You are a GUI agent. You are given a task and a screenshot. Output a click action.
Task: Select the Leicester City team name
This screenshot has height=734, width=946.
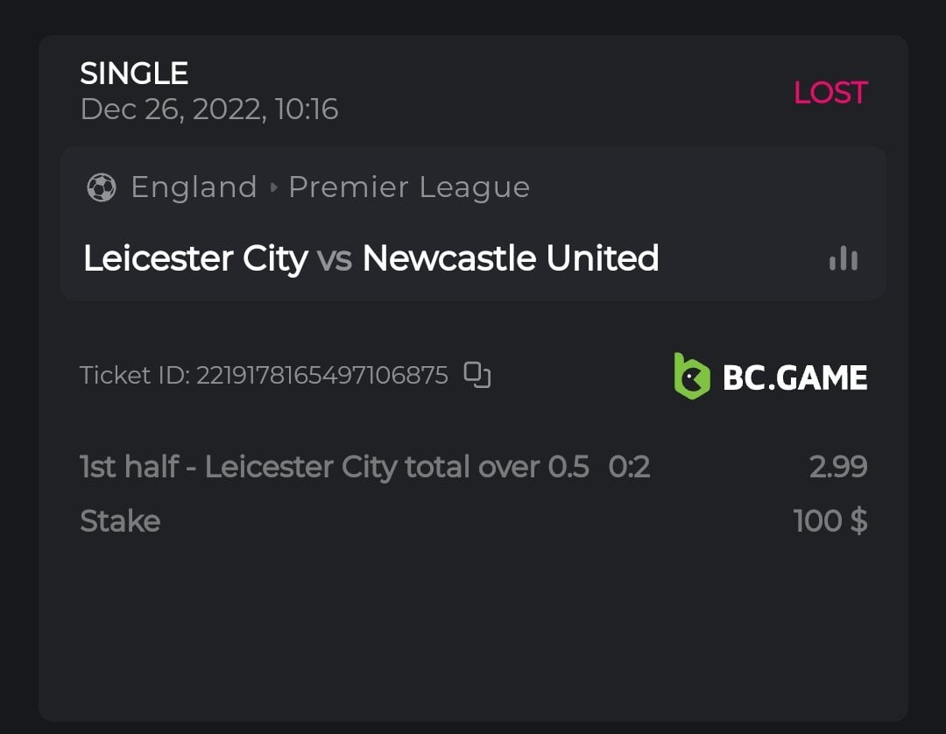coord(195,258)
